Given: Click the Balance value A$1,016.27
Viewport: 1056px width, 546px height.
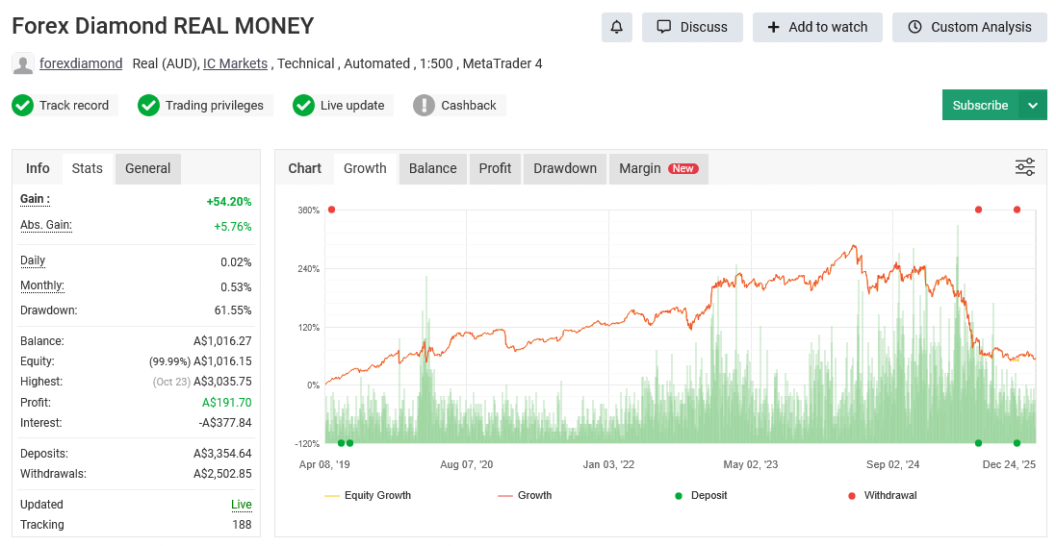Looking at the screenshot, I should [x=222, y=341].
